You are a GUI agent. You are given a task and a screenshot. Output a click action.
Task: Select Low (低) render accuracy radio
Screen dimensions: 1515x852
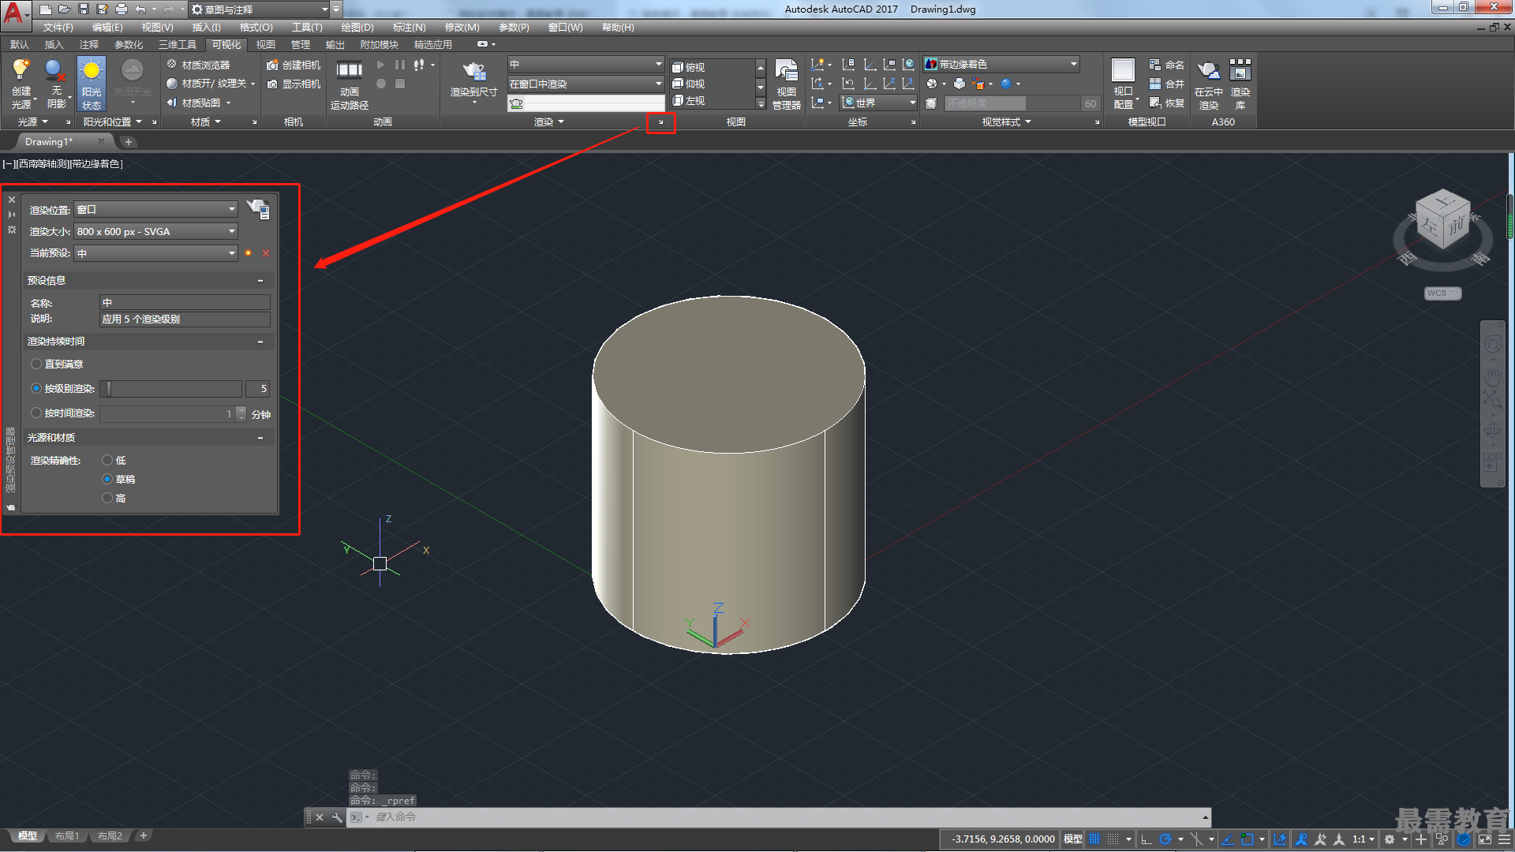click(107, 460)
